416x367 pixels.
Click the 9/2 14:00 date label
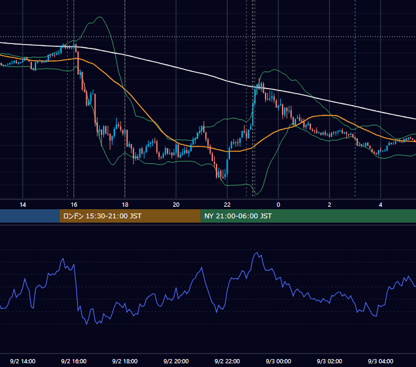(23, 361)
